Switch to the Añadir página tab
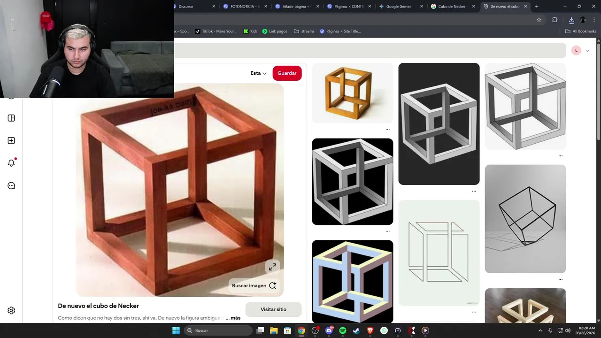The width and height of the screenshot is (601, 338). pyautogui.click(x=297, y=7)
